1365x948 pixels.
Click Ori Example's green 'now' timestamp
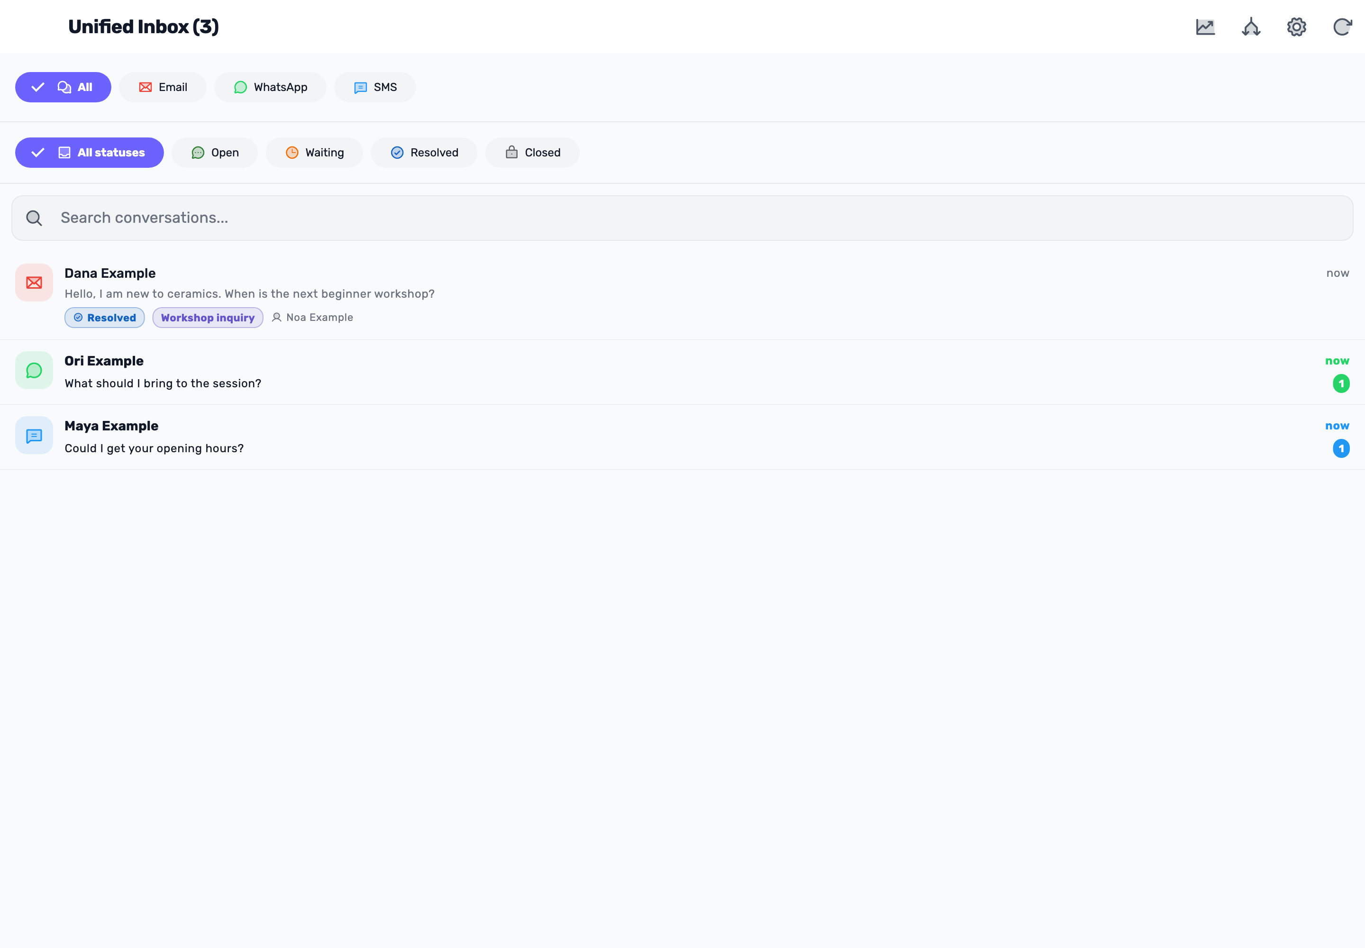tap(1337, 361)
